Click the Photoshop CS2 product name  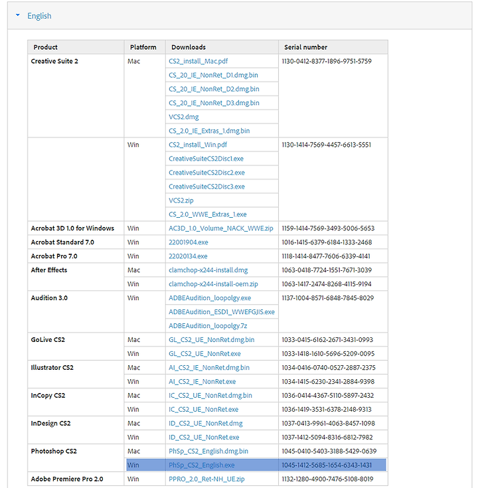(x=54, y=451)
